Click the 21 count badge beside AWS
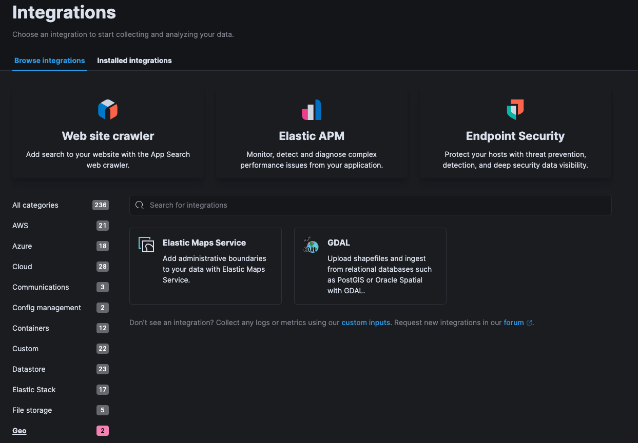The height and width of the screenshot is (443, 638). click(103, 226)
